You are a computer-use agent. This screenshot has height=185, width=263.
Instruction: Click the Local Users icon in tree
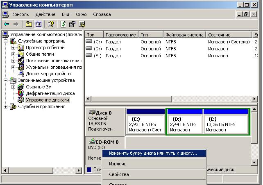pyautogui.click(x=21, y=61)
